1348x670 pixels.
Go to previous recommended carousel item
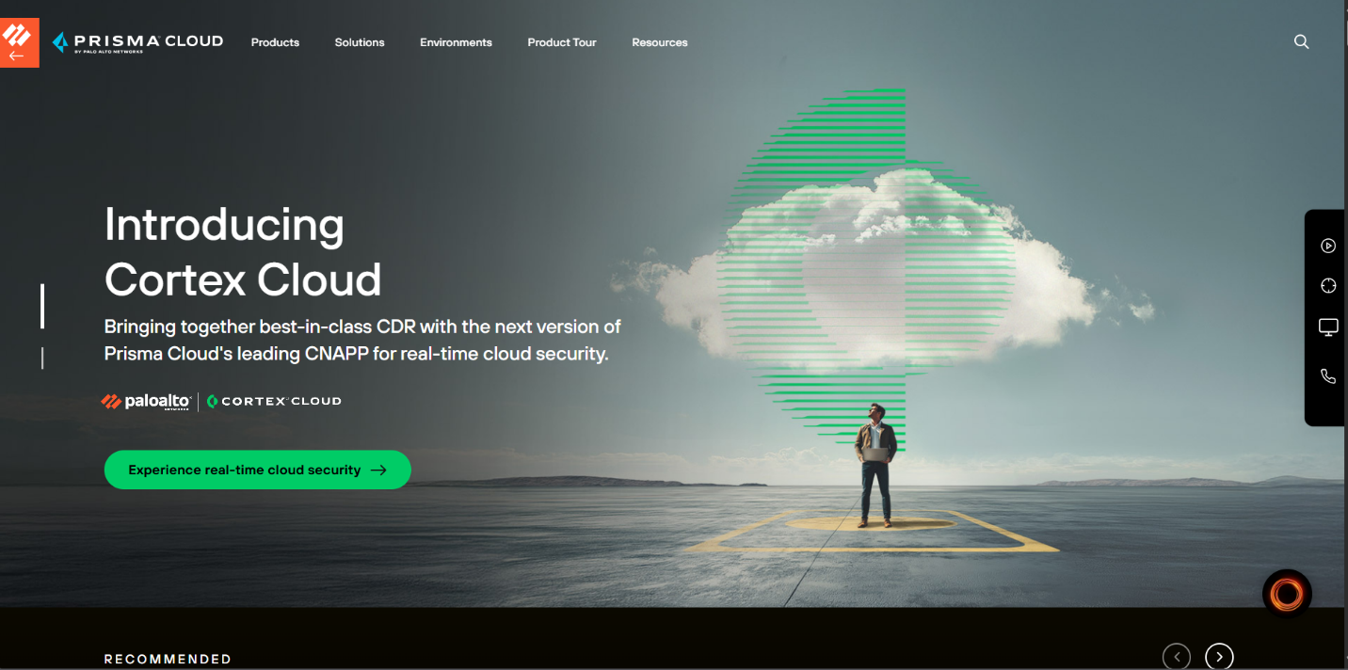[1177, 656]
